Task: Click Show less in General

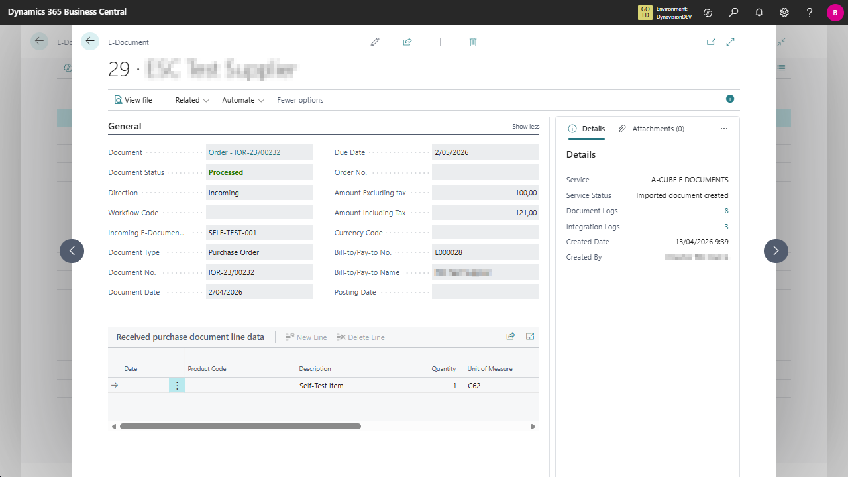Action: (525, 127)
